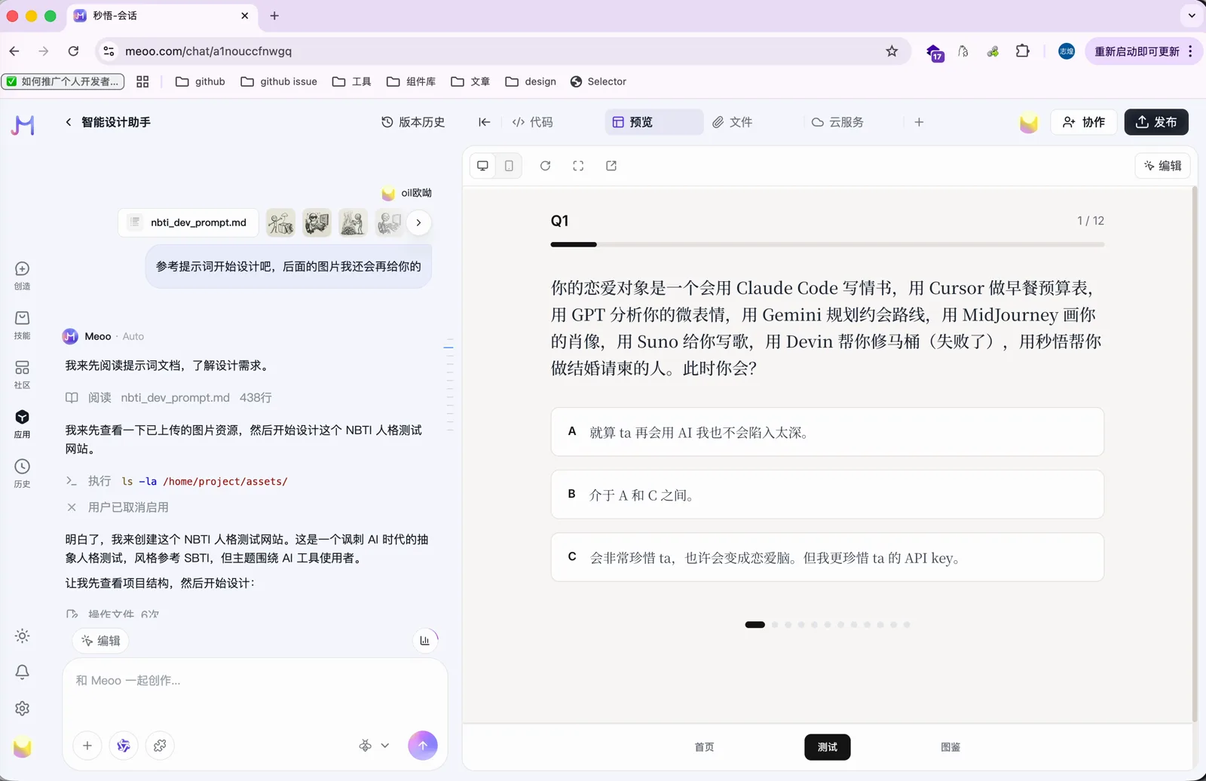
Task: Click 编辑 button in preview toolbar
Action: point(1162,166)
